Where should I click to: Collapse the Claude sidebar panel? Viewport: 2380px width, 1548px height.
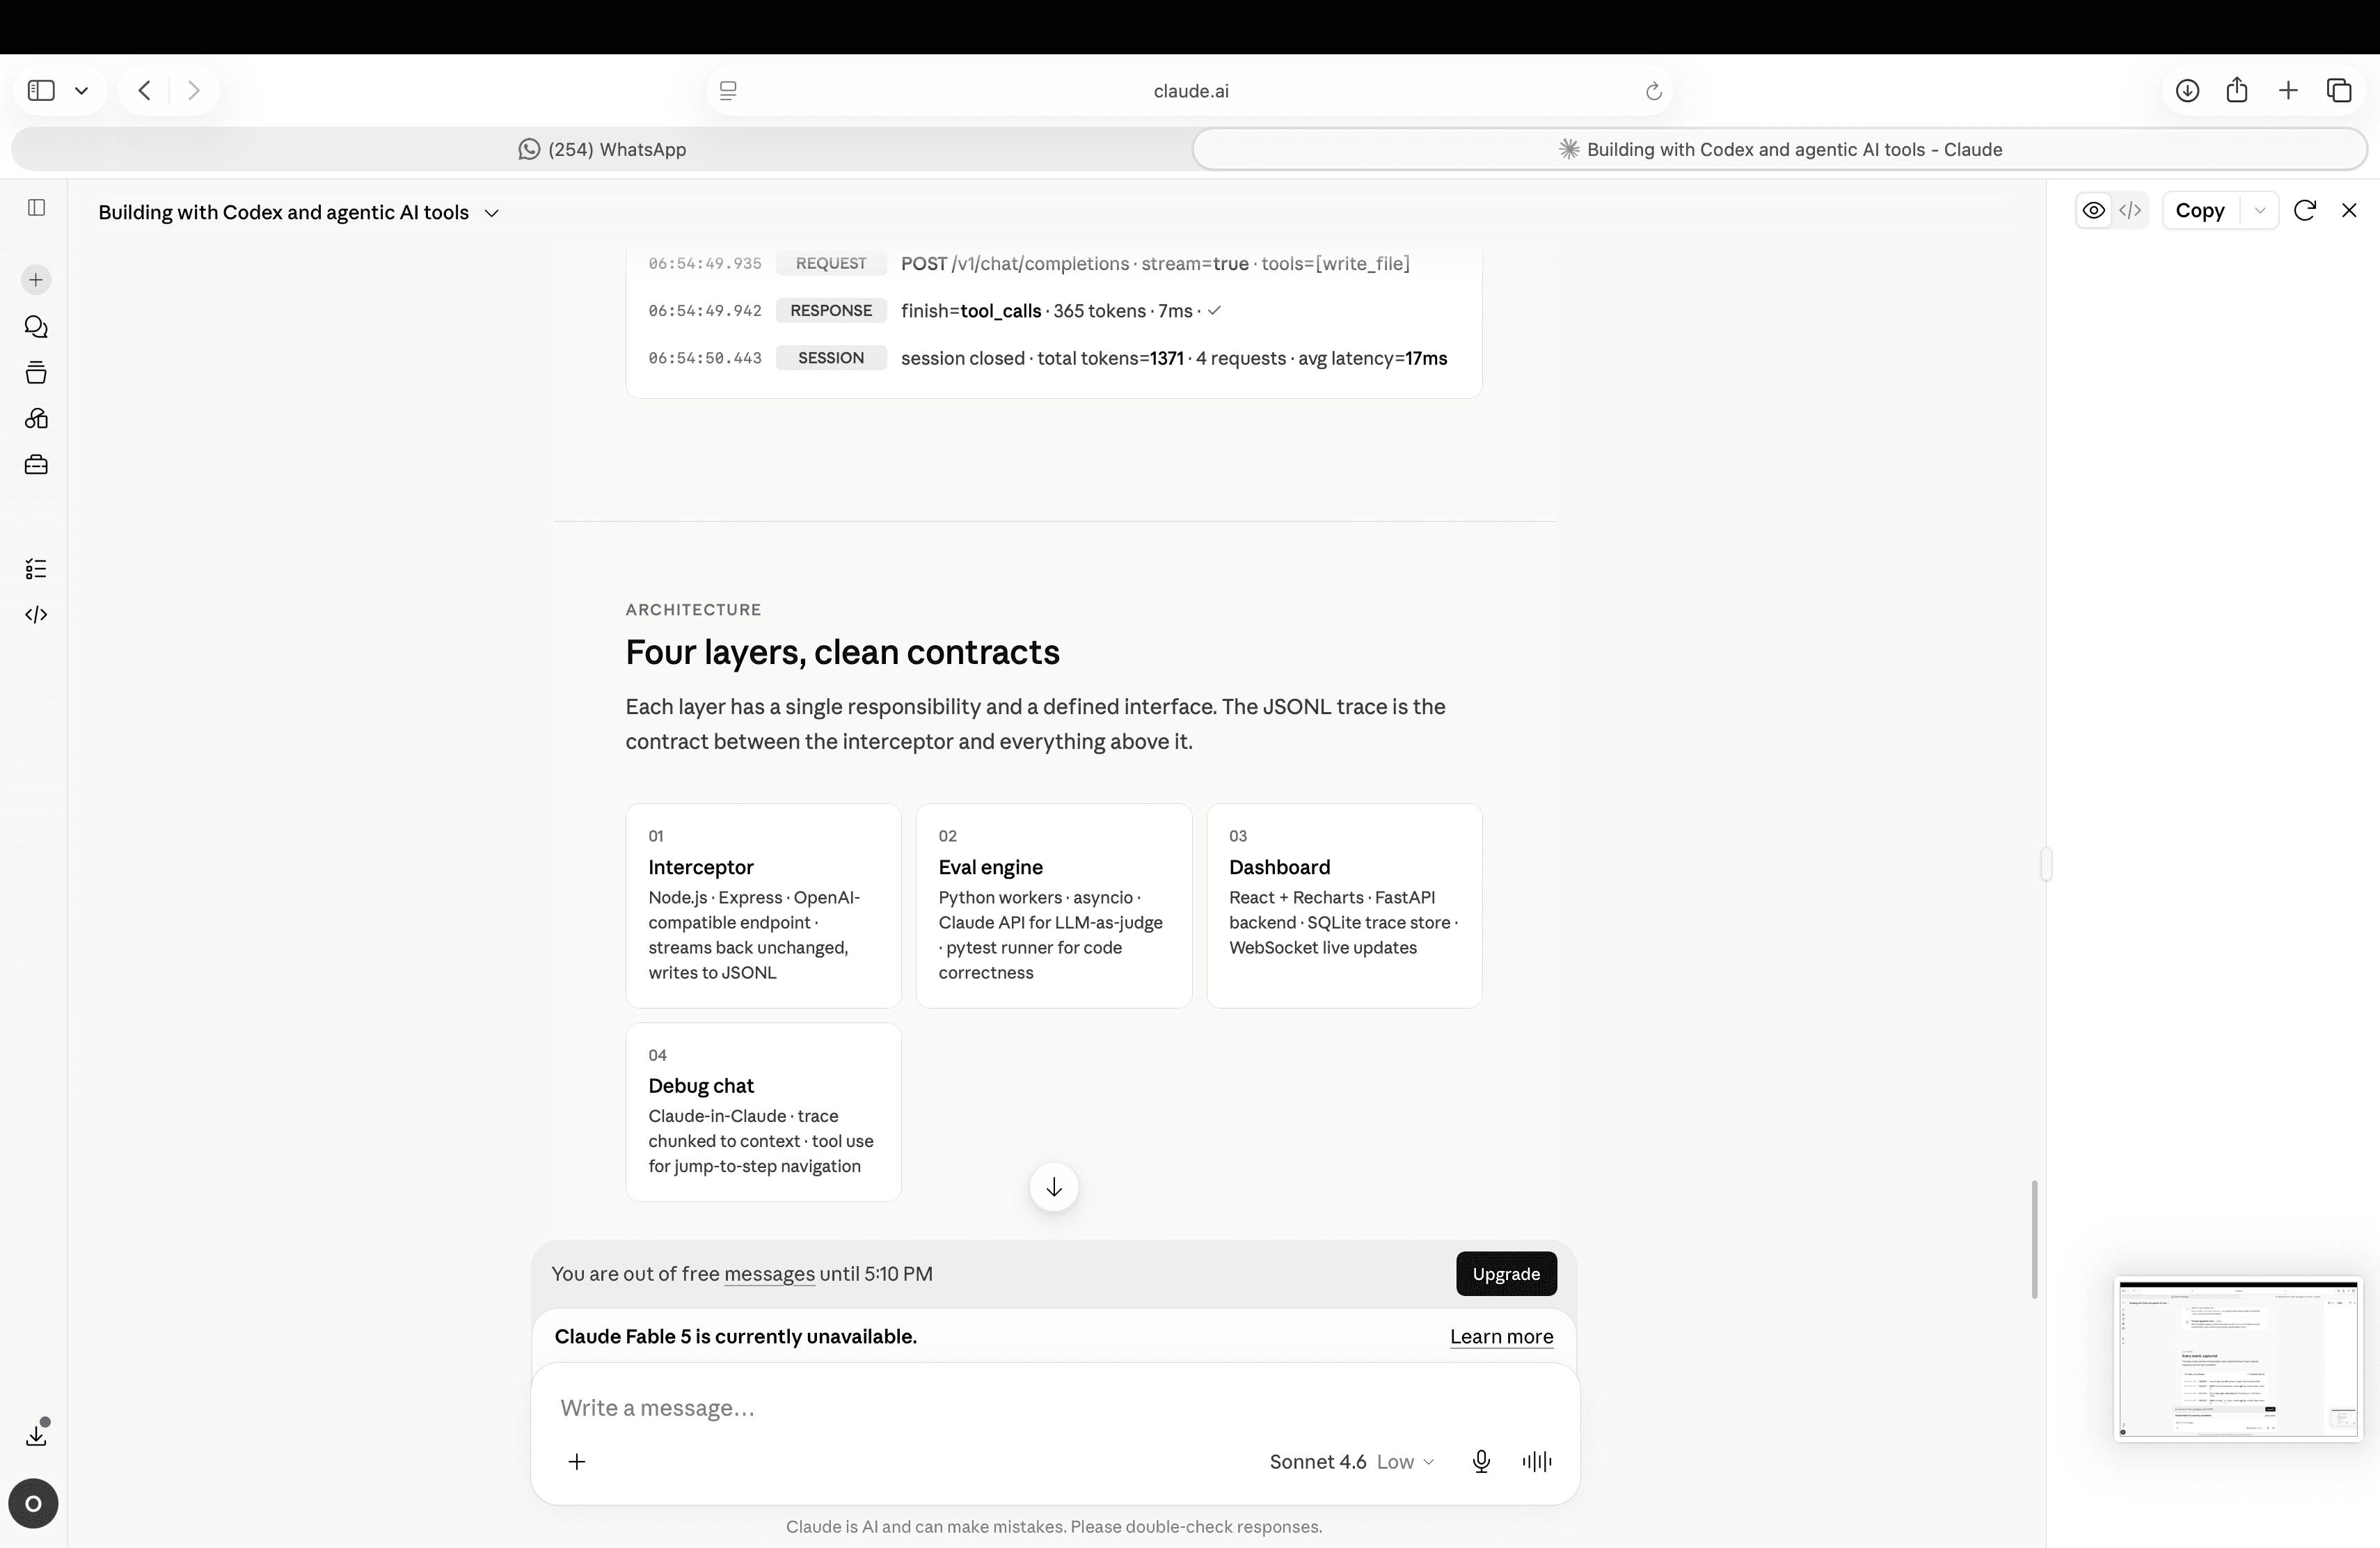coord(37,208)
